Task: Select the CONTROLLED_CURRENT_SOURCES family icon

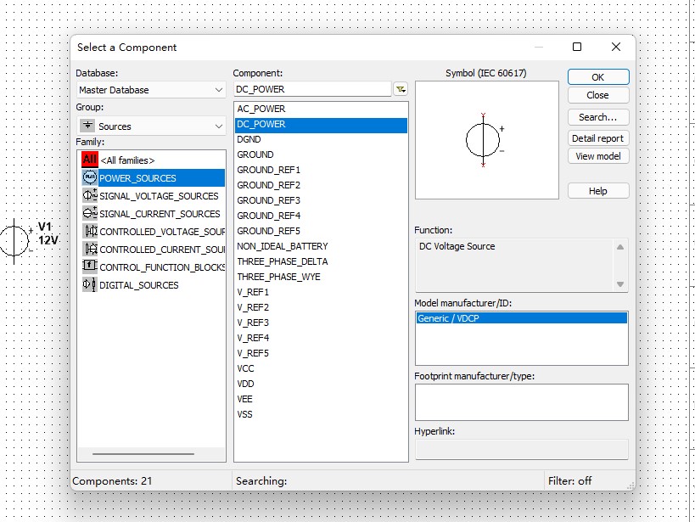Action: 90,249
